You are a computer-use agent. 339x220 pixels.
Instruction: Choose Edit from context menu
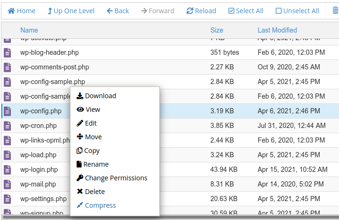click(x=87, y=123)
